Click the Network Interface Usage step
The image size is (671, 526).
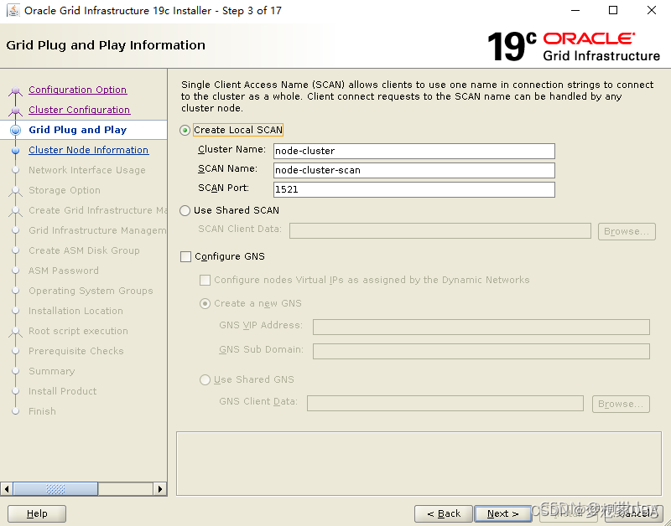pos(87,170)
